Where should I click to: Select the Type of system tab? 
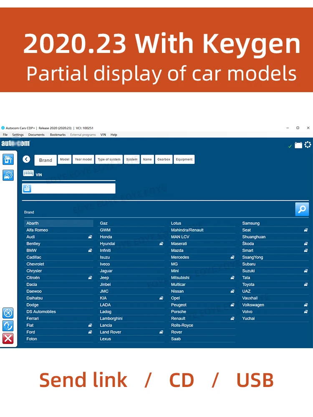pyautogui.click(x=109, y=159)
